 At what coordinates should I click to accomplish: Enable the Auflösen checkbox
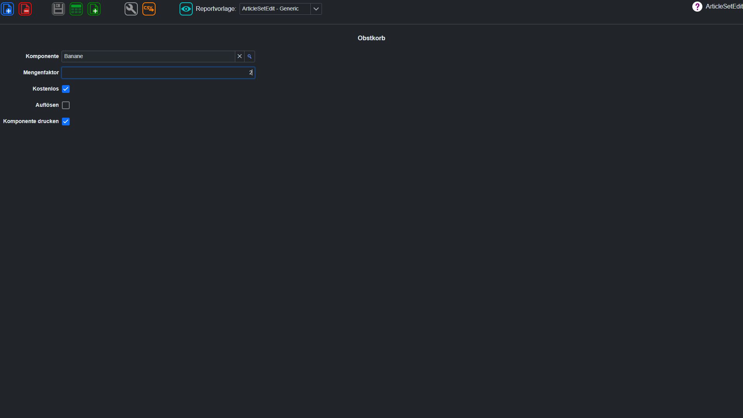pyautogui.click(x=66, y=105)
